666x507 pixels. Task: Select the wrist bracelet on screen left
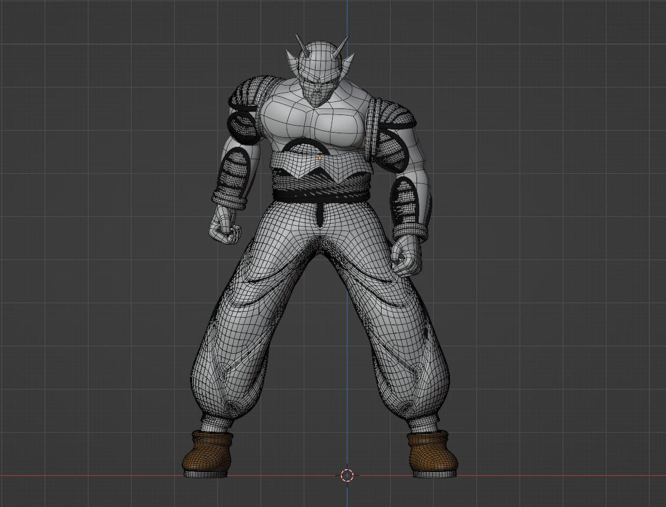229,199
